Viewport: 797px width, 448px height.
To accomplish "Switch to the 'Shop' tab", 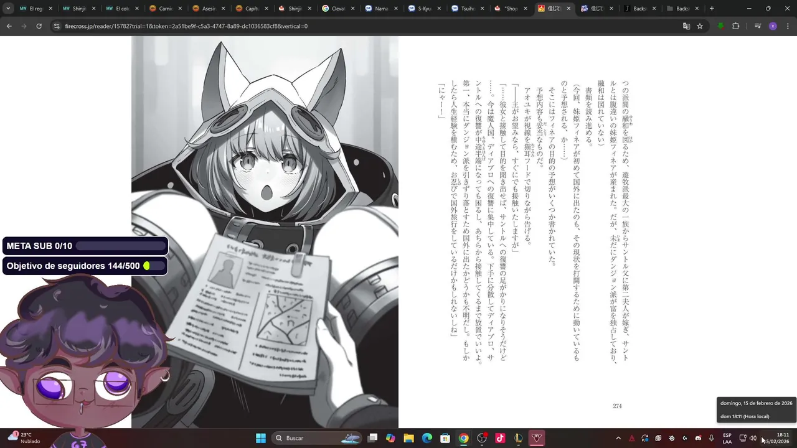I will point(511,9).
